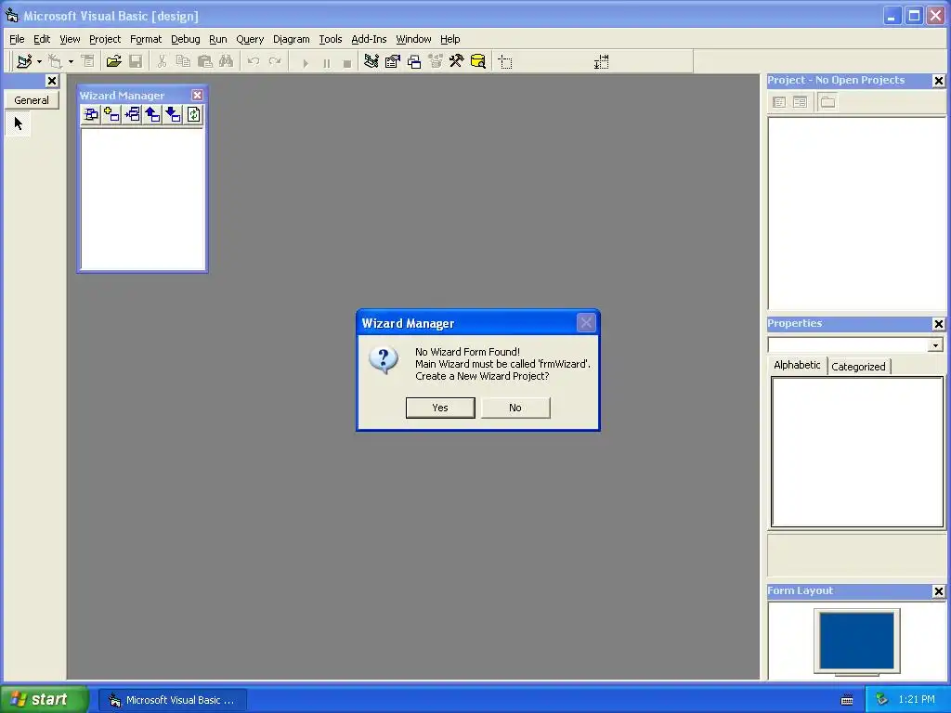Open the Edit menu
Image resolution: width=951 pixels, height=713 pixels.
tap(42, 39)
